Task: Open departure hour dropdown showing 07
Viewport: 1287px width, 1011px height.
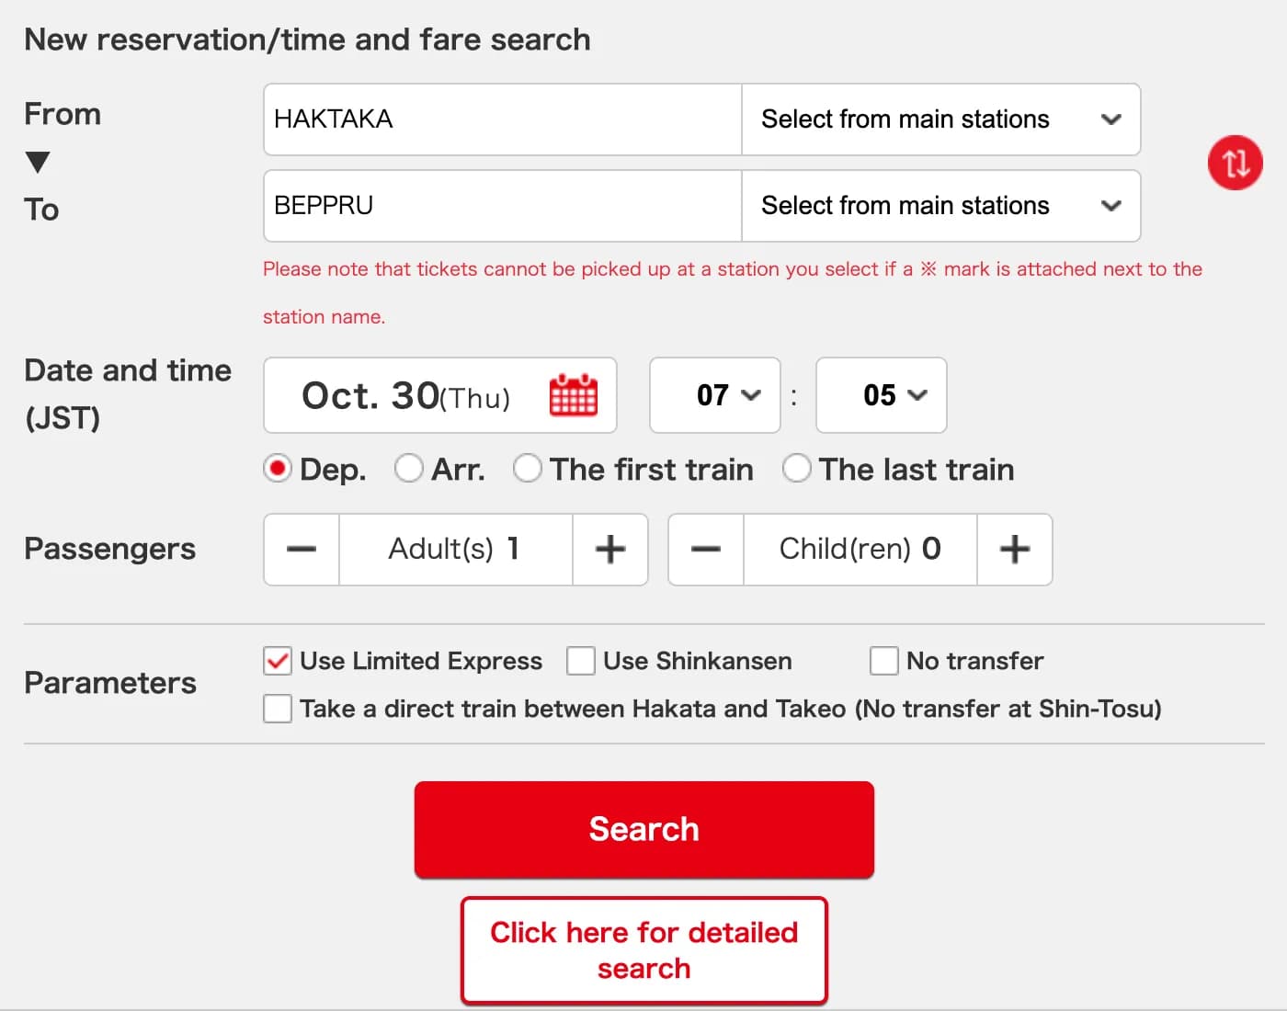Action: point(714,395)
